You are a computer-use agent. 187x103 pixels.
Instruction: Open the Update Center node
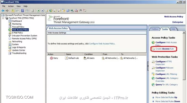click(x=18, y=50)
